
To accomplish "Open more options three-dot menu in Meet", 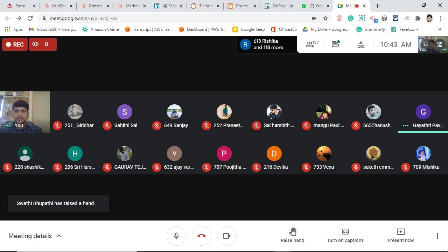I will click(x=437, y=236).
